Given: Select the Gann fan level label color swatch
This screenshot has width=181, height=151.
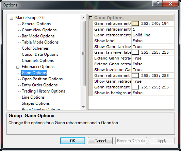Looking at the screenshot, I should click(135, 52).
